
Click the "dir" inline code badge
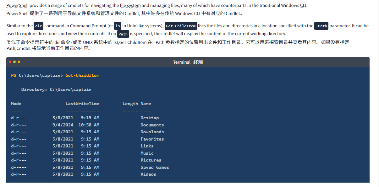point(39,26)
